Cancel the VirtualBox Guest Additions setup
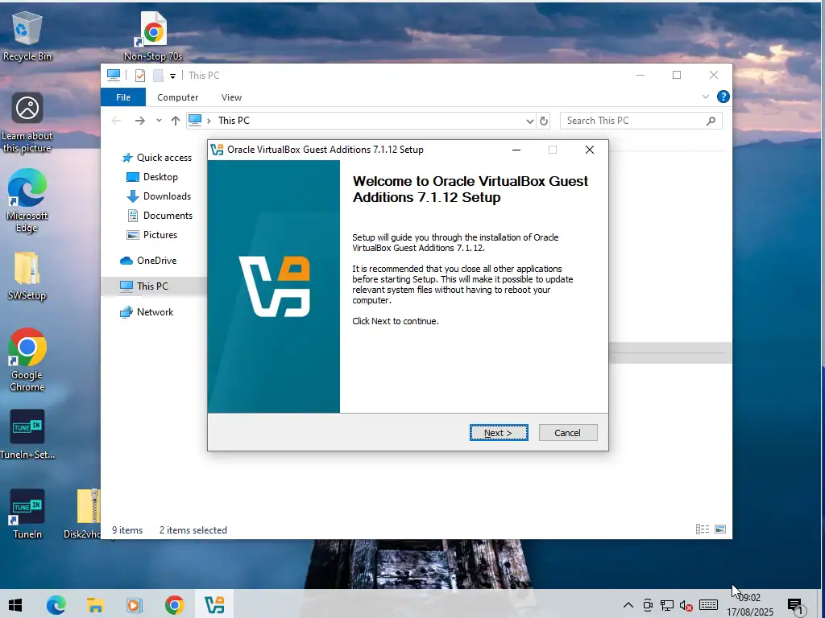 pyautogui.click(x=568, y=433)
